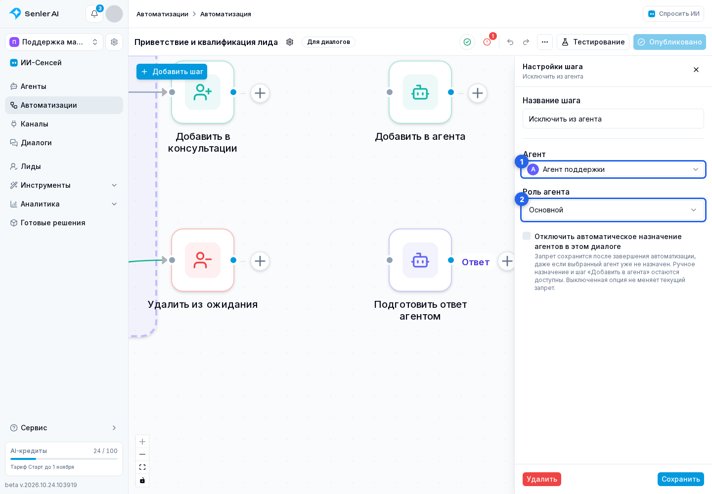
Task: Open the three-dots more menu
Action: [x=545, y=42]
